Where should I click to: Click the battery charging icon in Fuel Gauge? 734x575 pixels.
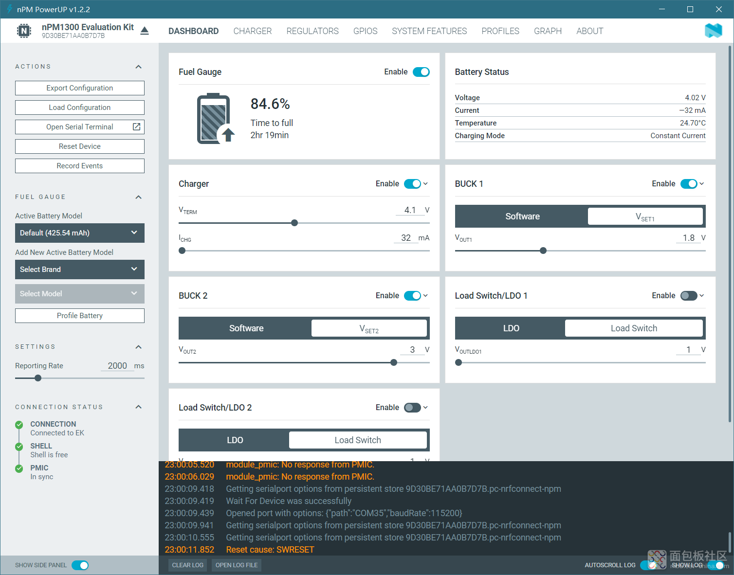click(x=216, y=119)
